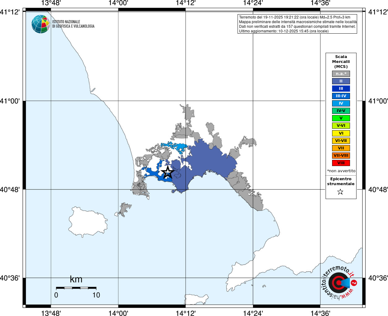Image resolution: width=388 pixels, height=316 pixels.
Task: Click the 'Epicentro strumentale' legend label
Action: pos(341,181)
